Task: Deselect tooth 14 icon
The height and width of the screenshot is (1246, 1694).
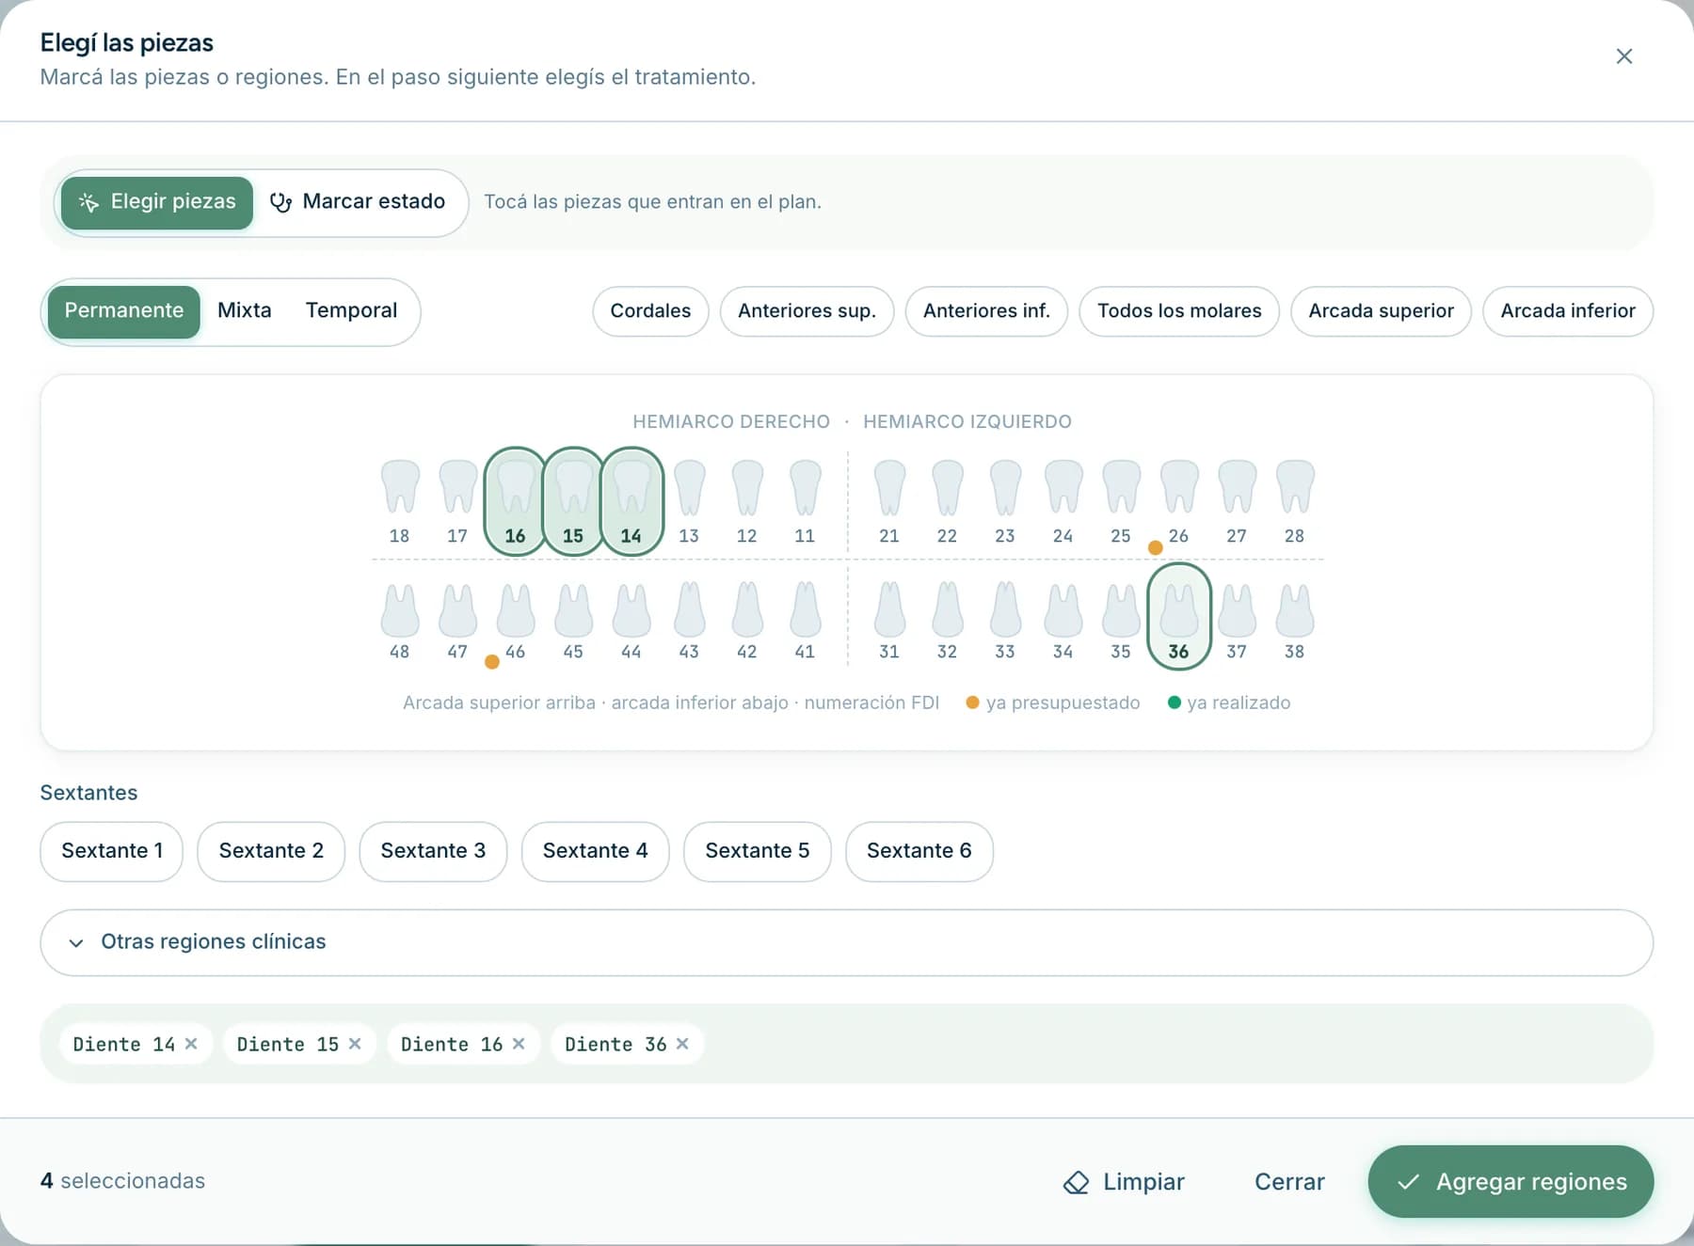Action: point(631,501)
